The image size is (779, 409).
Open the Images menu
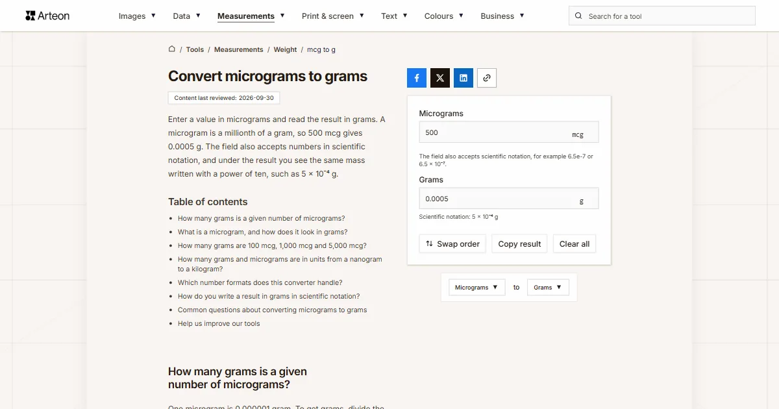[137, 16]
